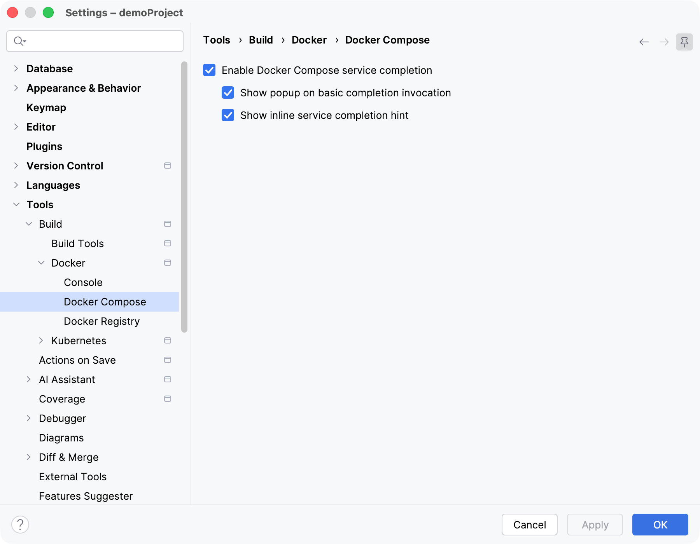Image resolution: width=700 pixels, height=544 pixels.
Task: Expand the Version Control section
Action: (x=16, y=166)
